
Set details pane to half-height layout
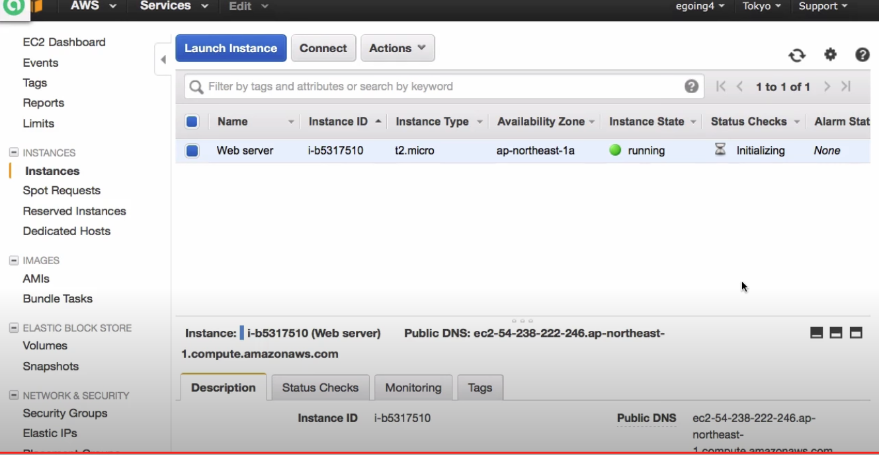point(836,333)
